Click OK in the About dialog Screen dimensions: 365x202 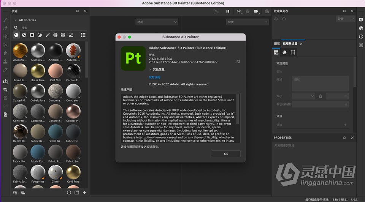pos(226,154)
